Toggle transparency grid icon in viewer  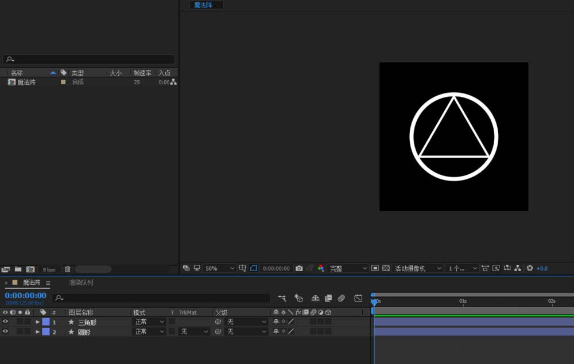[386, 268]
